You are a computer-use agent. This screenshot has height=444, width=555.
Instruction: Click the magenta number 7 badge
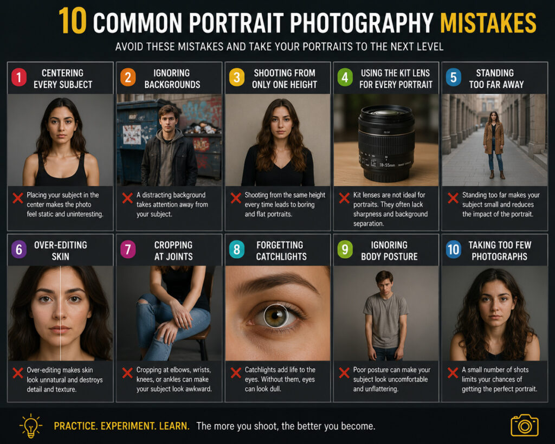(x=128, y=249)
